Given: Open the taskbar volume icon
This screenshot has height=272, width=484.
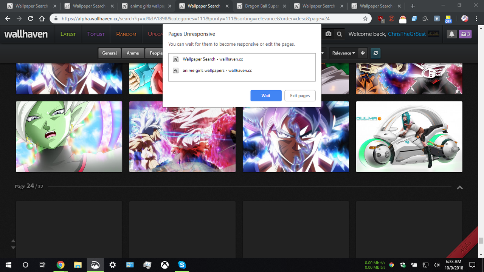Looking at the screenshot, I should pyautogui.click(x=437, y=265).
